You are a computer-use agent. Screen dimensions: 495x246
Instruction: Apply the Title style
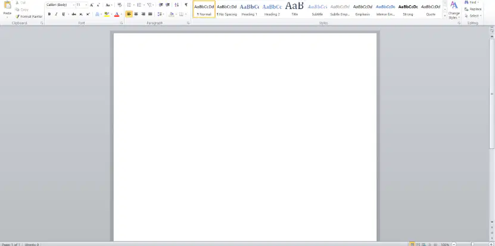[294, 9]
